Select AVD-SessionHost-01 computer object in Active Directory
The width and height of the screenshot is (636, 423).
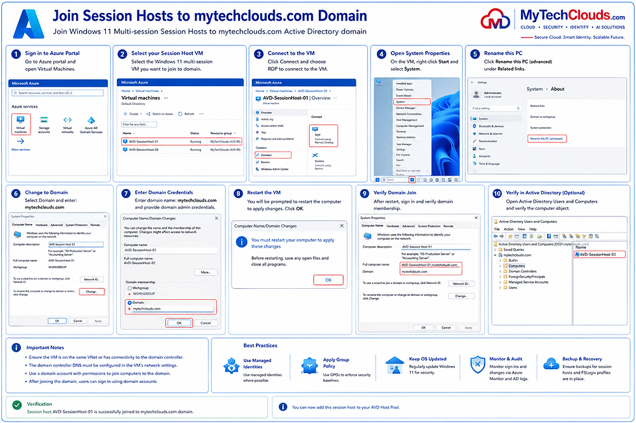coord(600,254)
